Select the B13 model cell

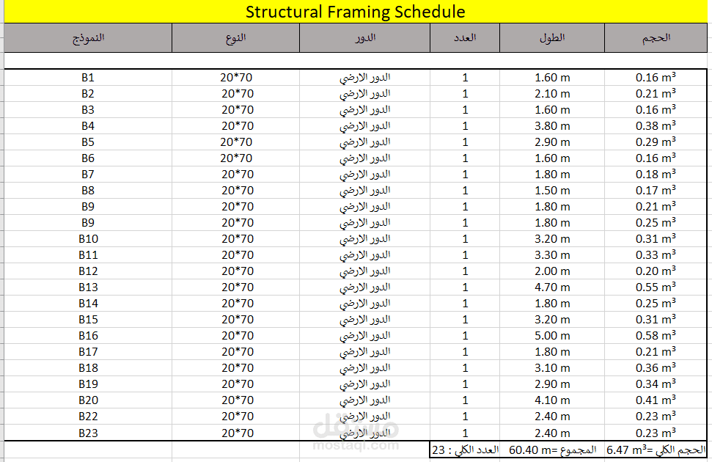[88, 287]
